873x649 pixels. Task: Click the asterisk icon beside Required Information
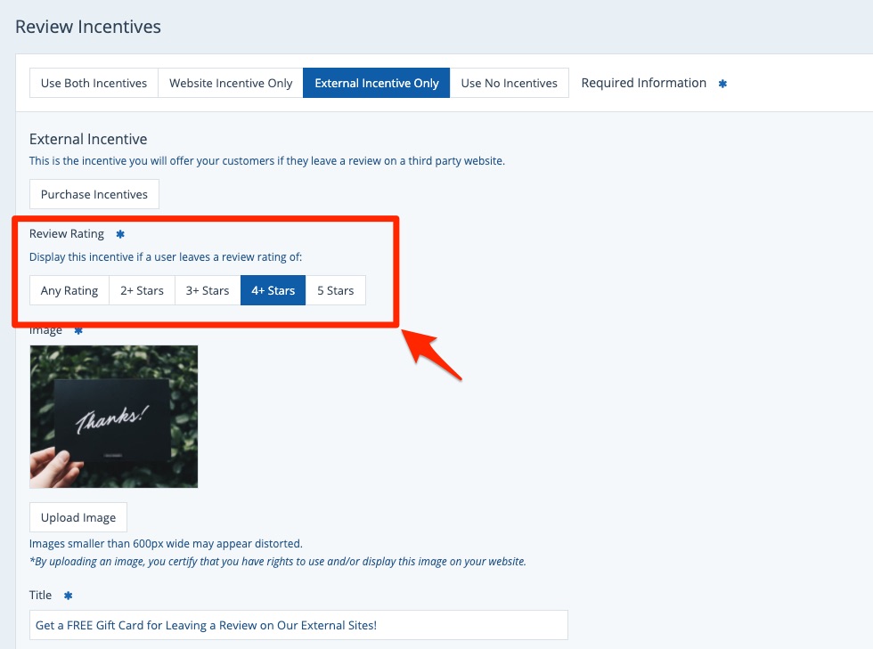(723, 84)
